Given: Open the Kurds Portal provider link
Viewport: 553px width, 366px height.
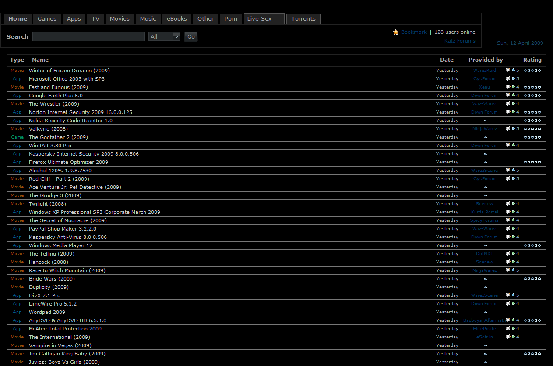Looking at the screenshot, I should click(x=485, y=212).
